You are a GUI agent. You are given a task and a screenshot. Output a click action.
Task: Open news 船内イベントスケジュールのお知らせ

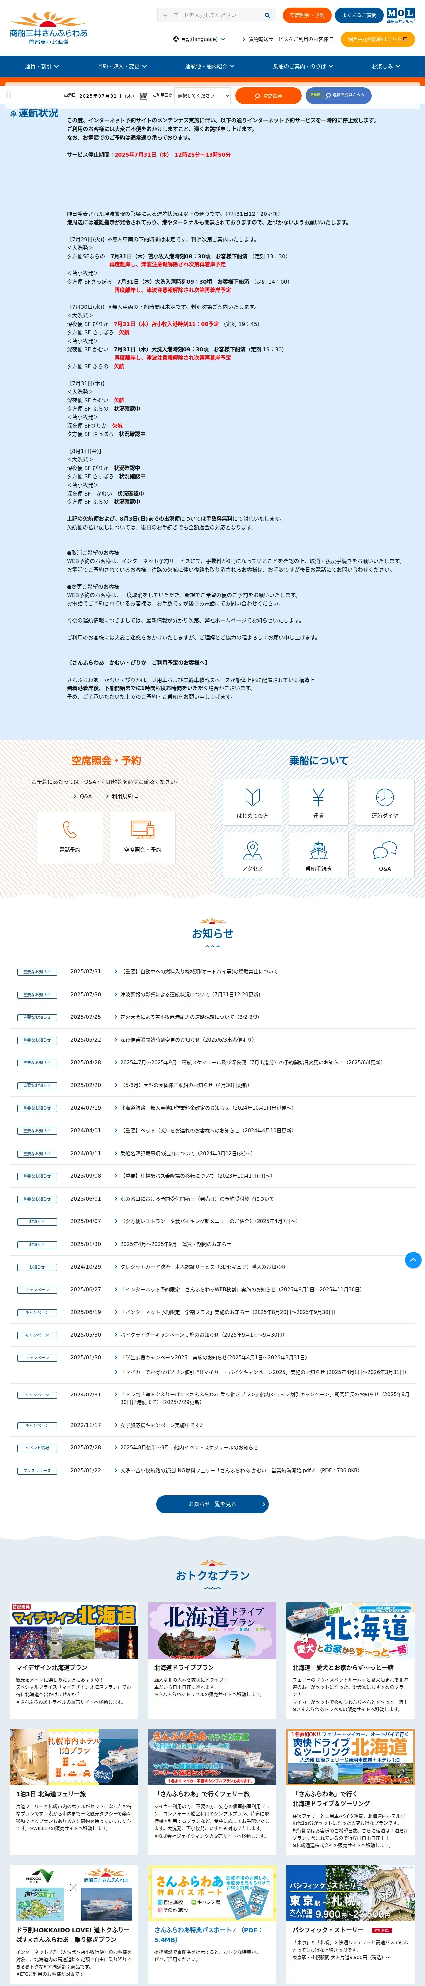click(189, 1448)
